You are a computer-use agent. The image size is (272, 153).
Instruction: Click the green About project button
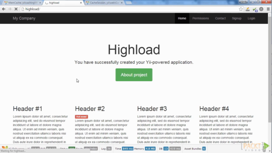tap(134, 75)
